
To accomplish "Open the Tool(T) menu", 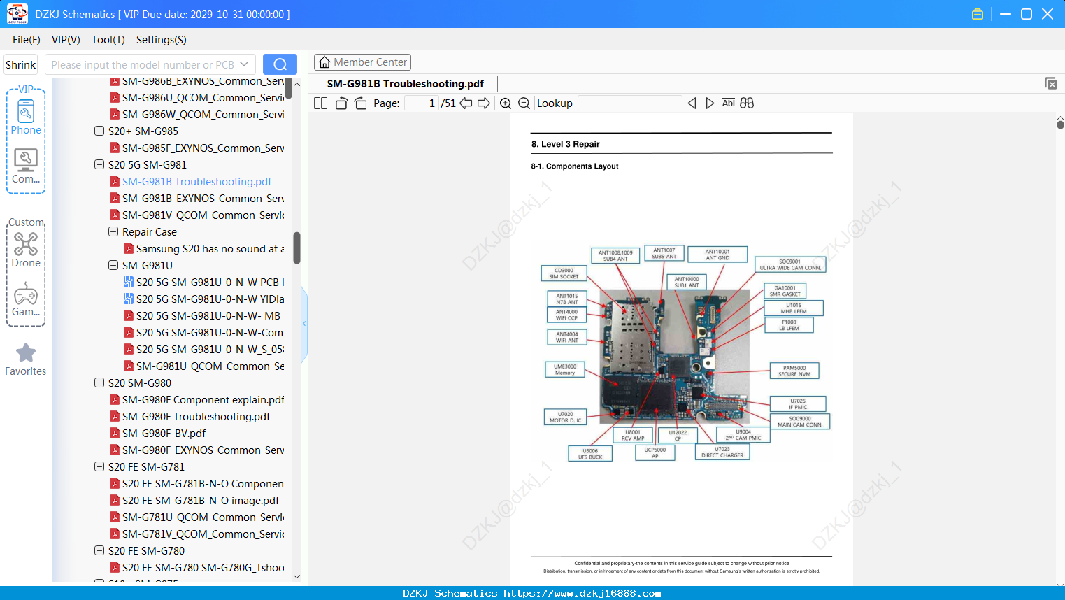I will tap(108, 40).
